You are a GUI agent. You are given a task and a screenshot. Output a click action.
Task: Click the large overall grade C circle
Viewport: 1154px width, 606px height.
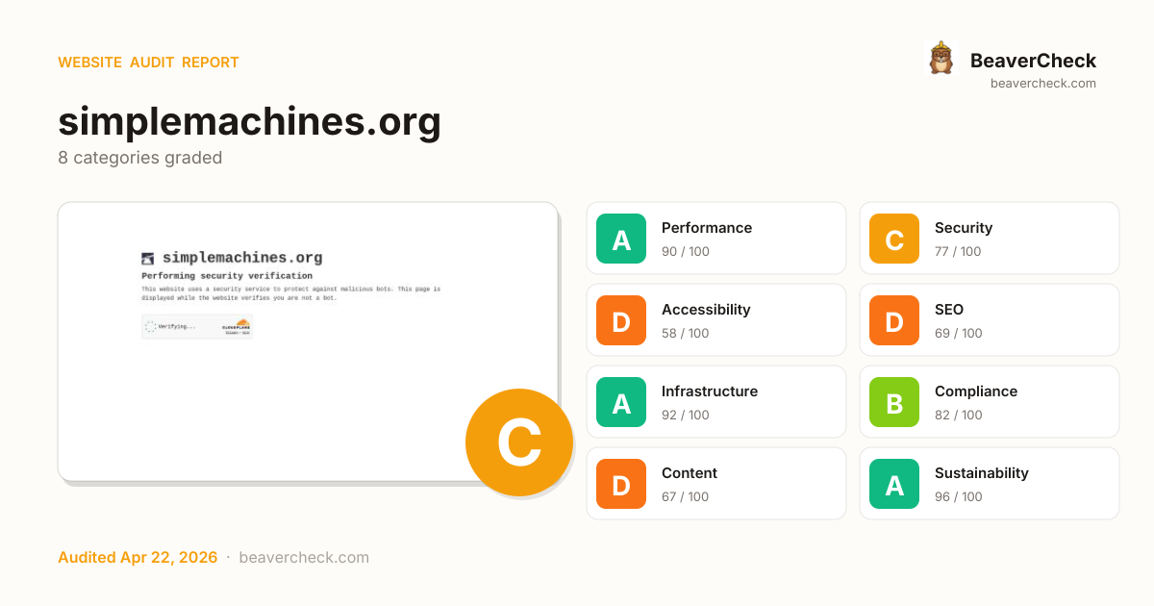pos(519,442)
